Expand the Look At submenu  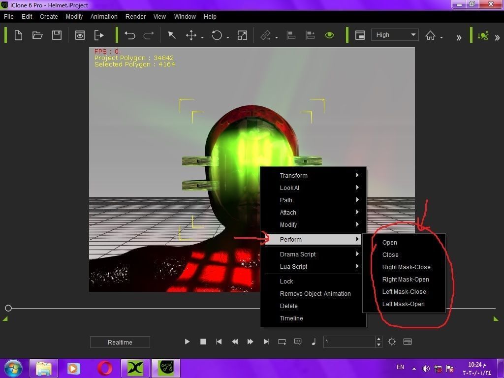click(x=313, y=188)
